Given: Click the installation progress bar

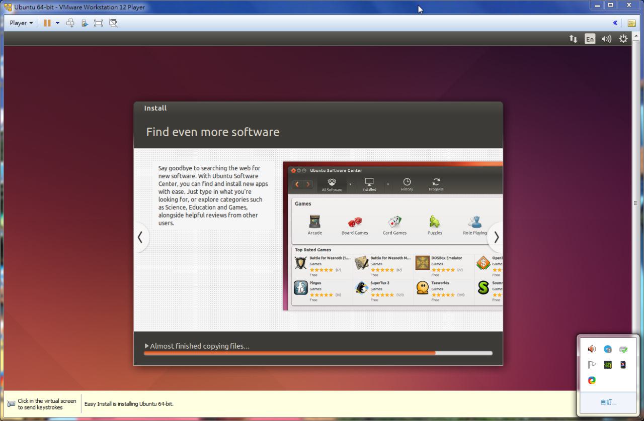Looking at the screenshot, I should point(318,353).
